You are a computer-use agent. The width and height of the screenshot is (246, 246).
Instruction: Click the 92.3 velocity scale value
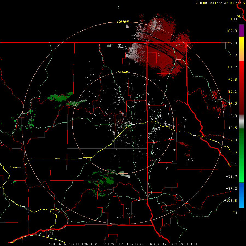(x=233, y=43)
